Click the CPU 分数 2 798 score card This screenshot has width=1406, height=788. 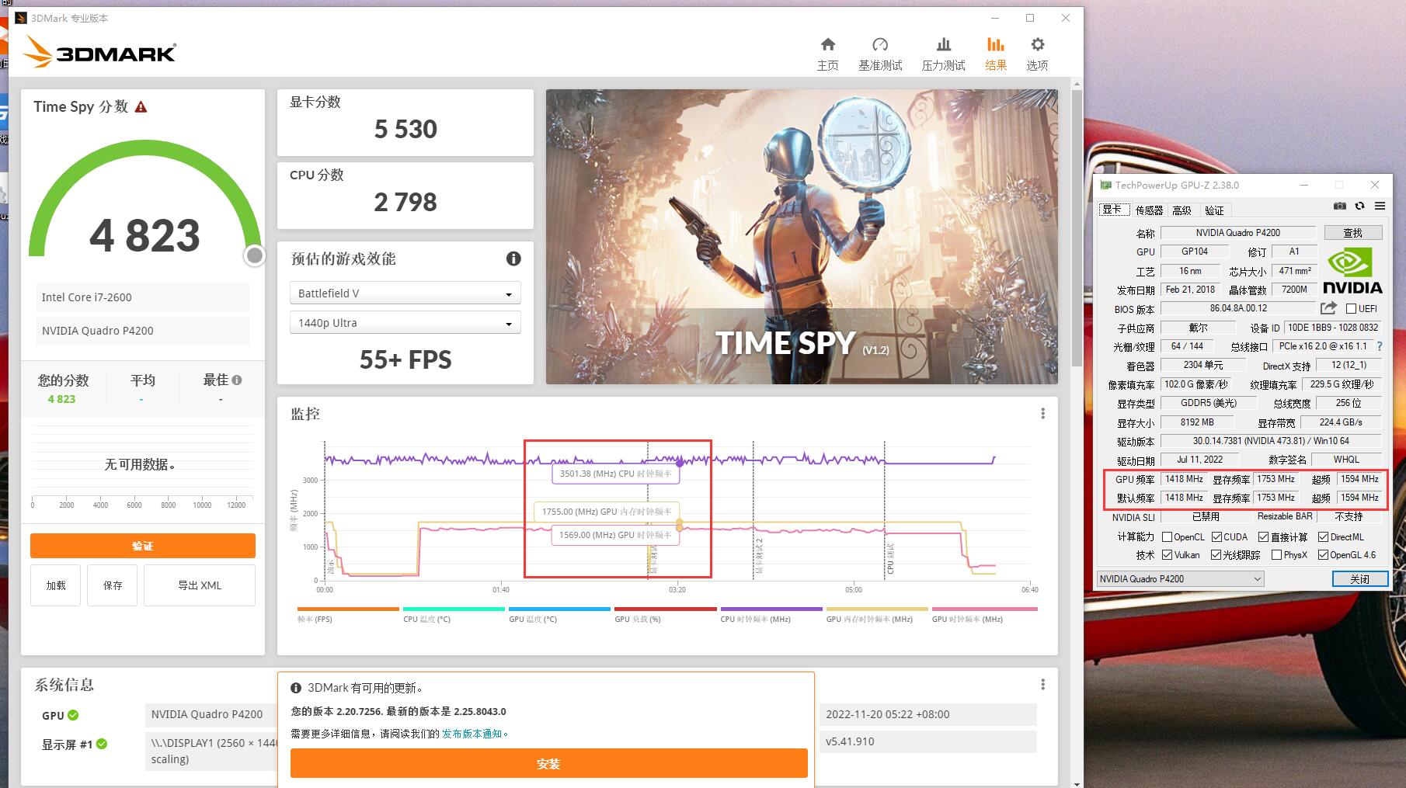click(405, 195)
